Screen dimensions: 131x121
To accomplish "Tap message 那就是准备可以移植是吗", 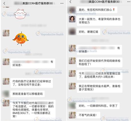I will click(x=28, y=94).
